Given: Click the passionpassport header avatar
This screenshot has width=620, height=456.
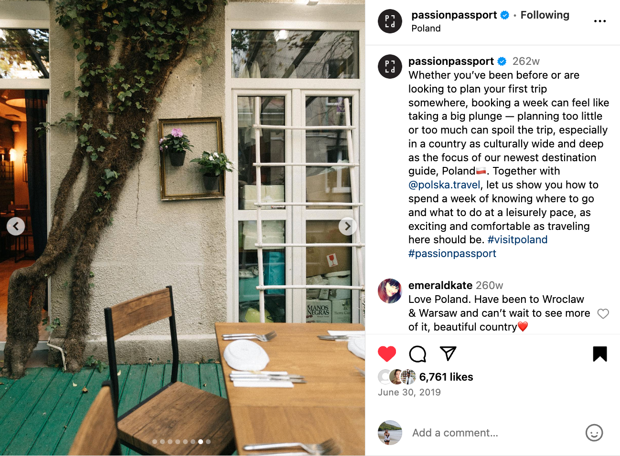Looking at the screenshot, I should [x=390, y=21].
